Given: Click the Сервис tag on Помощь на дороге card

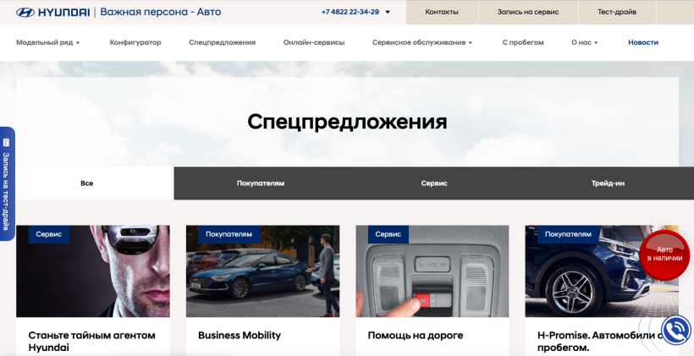Looking at the screenshot, I should tap(388, 234).
